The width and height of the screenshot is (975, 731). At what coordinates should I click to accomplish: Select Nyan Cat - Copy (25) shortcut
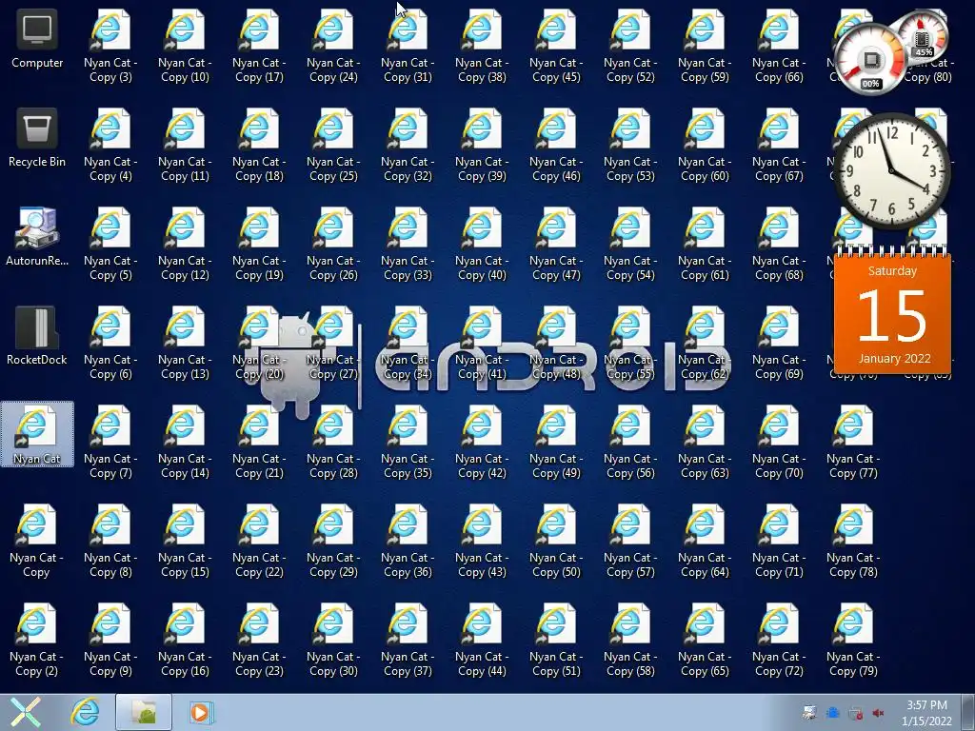(333, 145)
